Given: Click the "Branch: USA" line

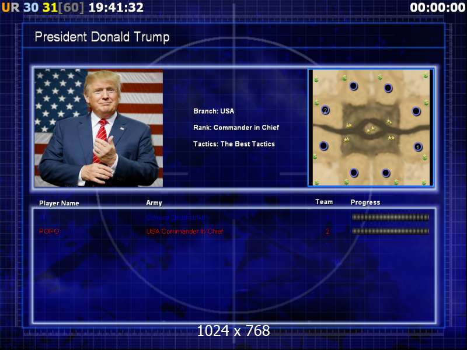Looking at the screenshot, I should pos(214,111).
